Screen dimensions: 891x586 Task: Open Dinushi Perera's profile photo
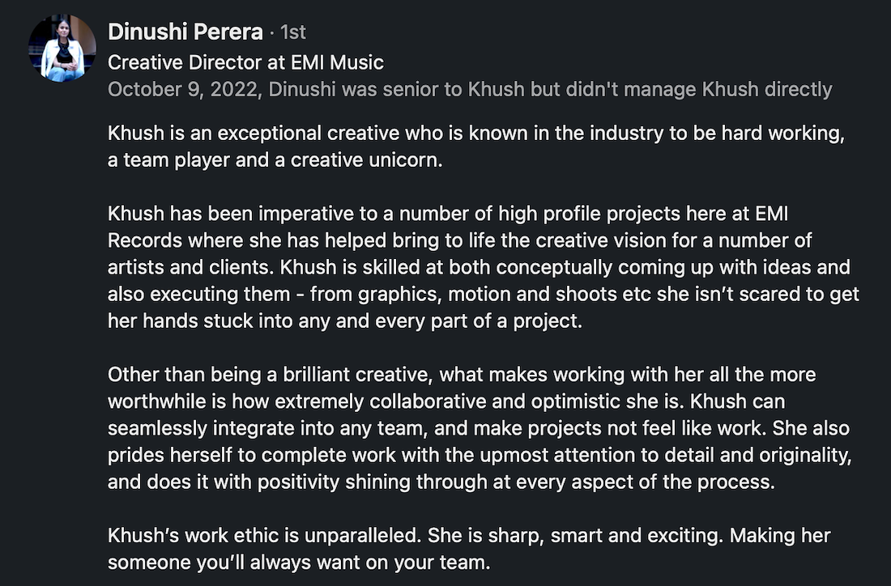[x=62, y=49]
